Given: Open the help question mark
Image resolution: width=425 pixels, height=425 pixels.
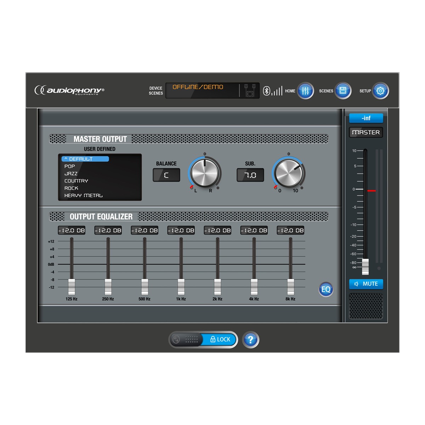Looking at the screenshot, I should pos(251,340).
